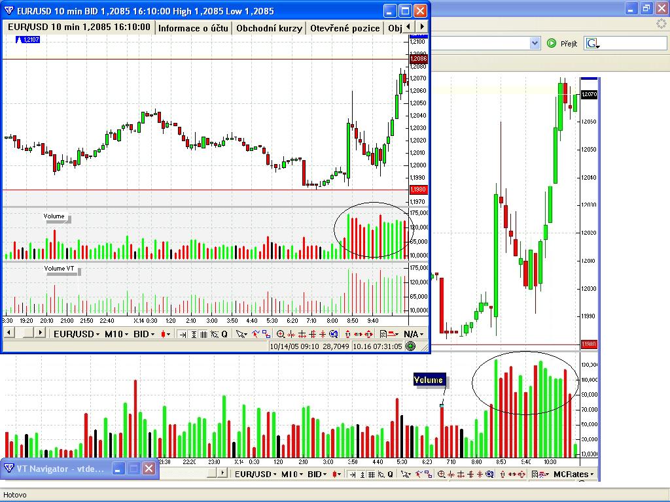The height and width of the screenshot is (502, 670).
Task: Click the green connection status indicator
Action: 411,346
